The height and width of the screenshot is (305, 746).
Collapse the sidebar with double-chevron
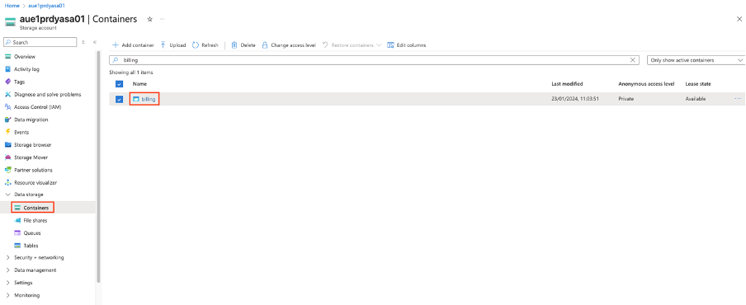click(x=95, y=42)
